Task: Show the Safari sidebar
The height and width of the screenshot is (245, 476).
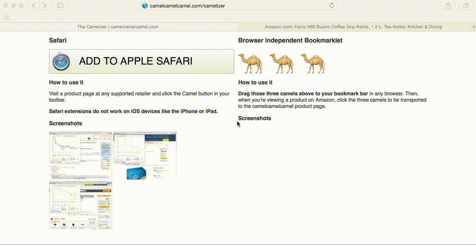Action: tap(60, 6)
